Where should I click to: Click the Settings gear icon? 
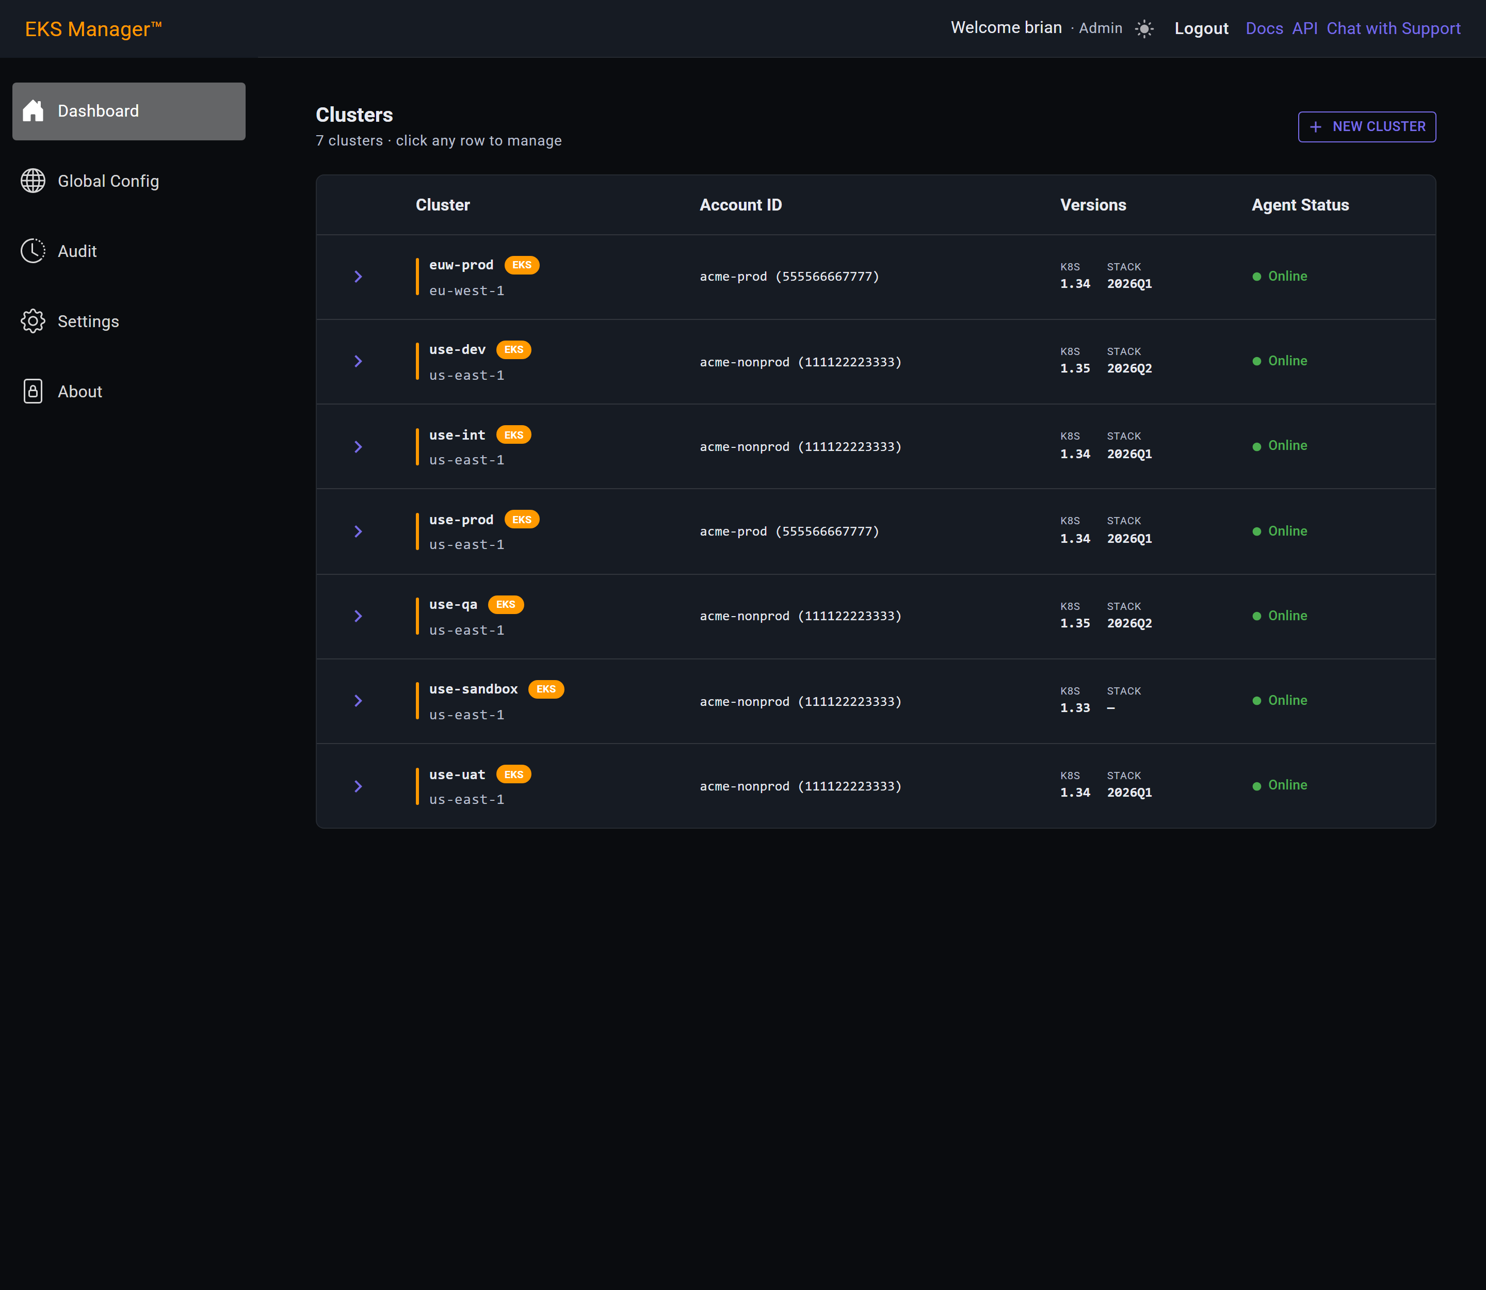point(33,321)
